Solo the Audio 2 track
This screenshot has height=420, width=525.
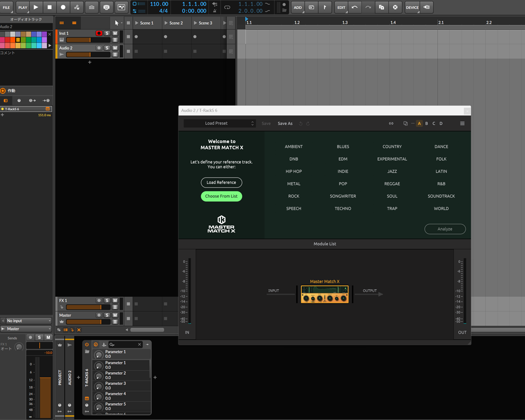coord(107,48)
